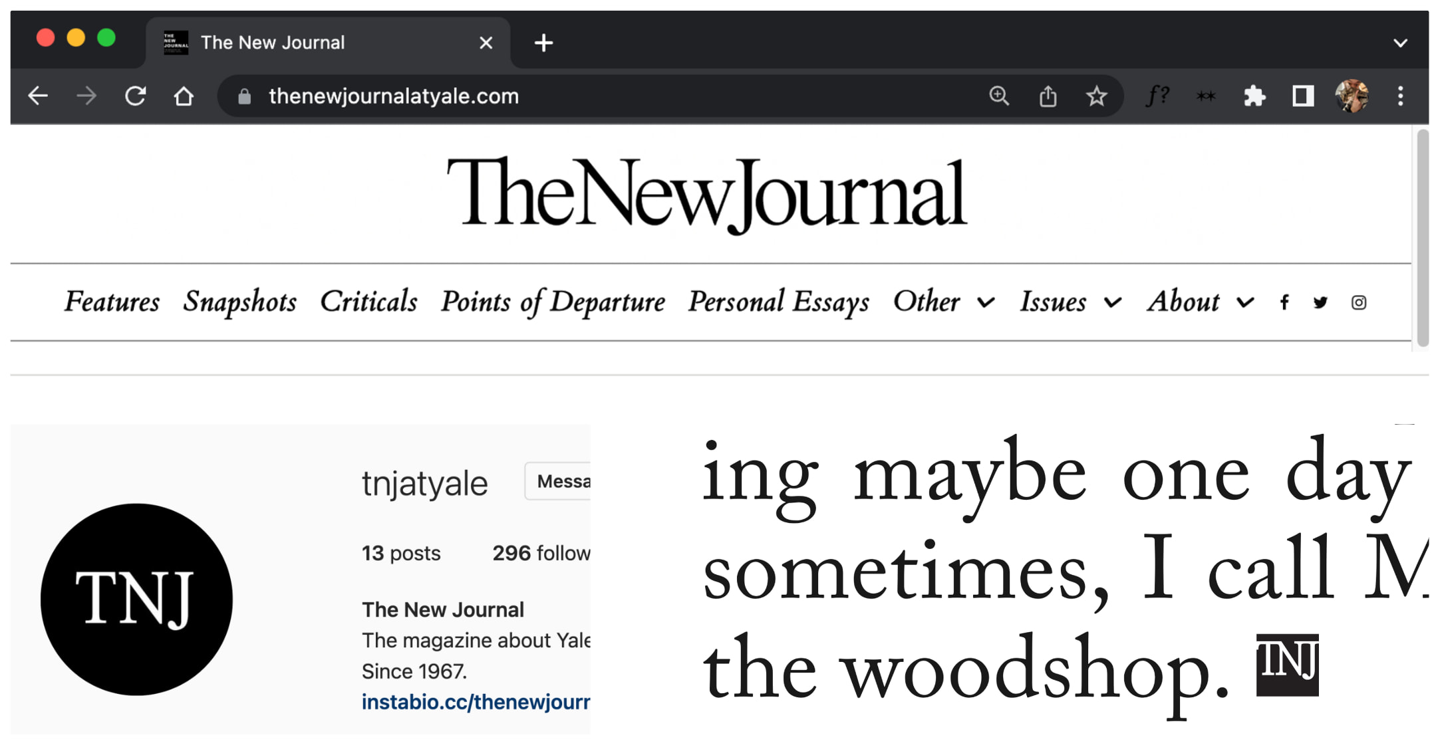Click the zoom magnifier icon in address bar

(x=999, y=96)
